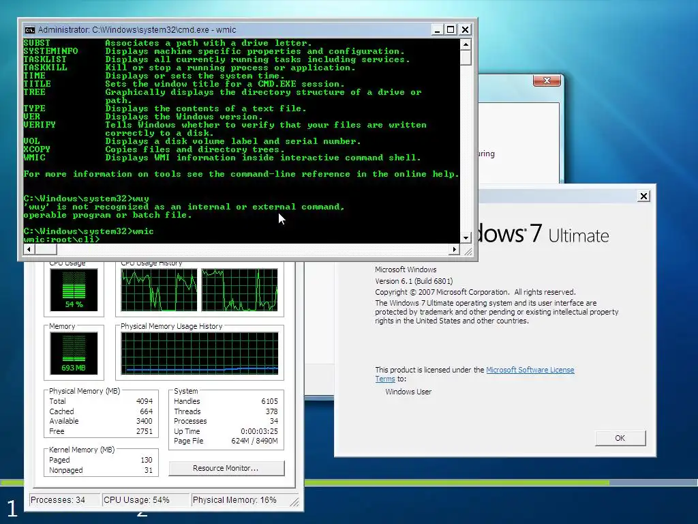Click the Available value 3400
Screen dimensions: 698x524
click(145, 421)
